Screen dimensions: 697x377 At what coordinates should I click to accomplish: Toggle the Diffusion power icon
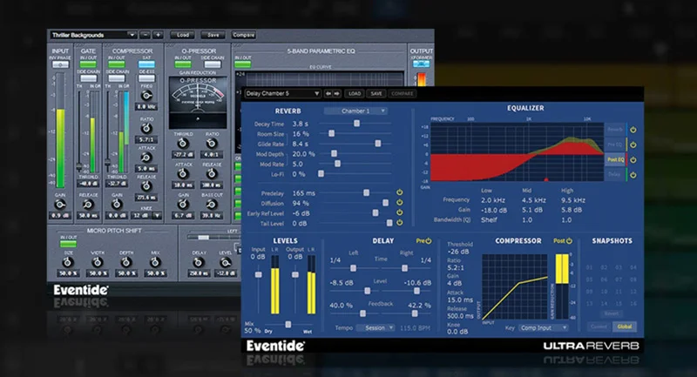click(x=400, y=202)
